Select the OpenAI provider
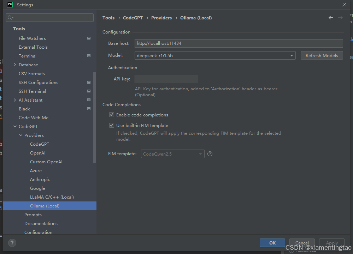353x254 pixels. click(37, 153)
